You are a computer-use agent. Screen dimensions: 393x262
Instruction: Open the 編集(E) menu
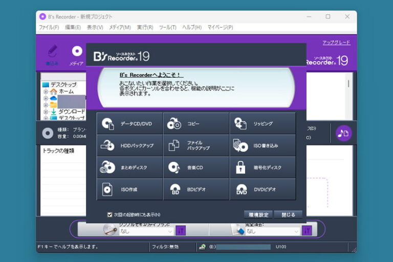[73, 27]
